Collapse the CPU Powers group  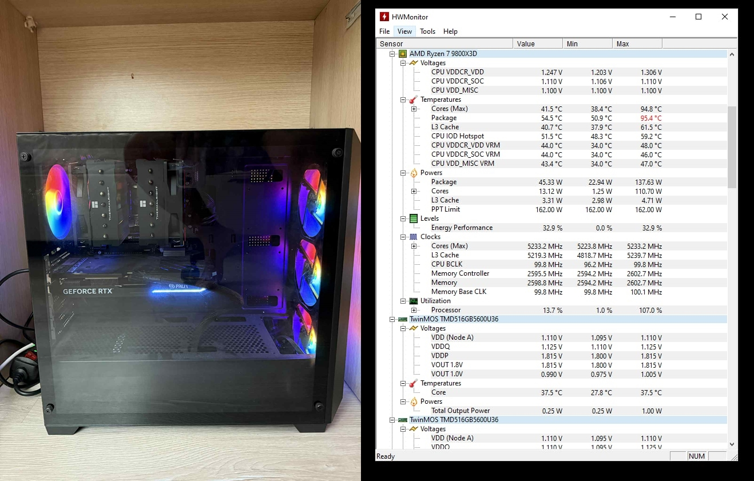tap(403, 173)
